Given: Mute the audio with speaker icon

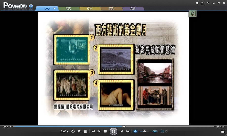Looking at the screenshot, I should tap(135, 131).
